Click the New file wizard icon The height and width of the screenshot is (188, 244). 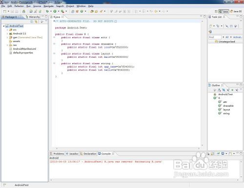click(5, 11)
